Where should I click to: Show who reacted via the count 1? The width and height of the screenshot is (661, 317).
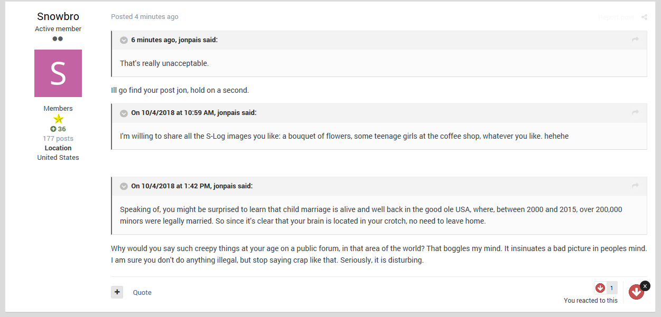tap(612, 288)
